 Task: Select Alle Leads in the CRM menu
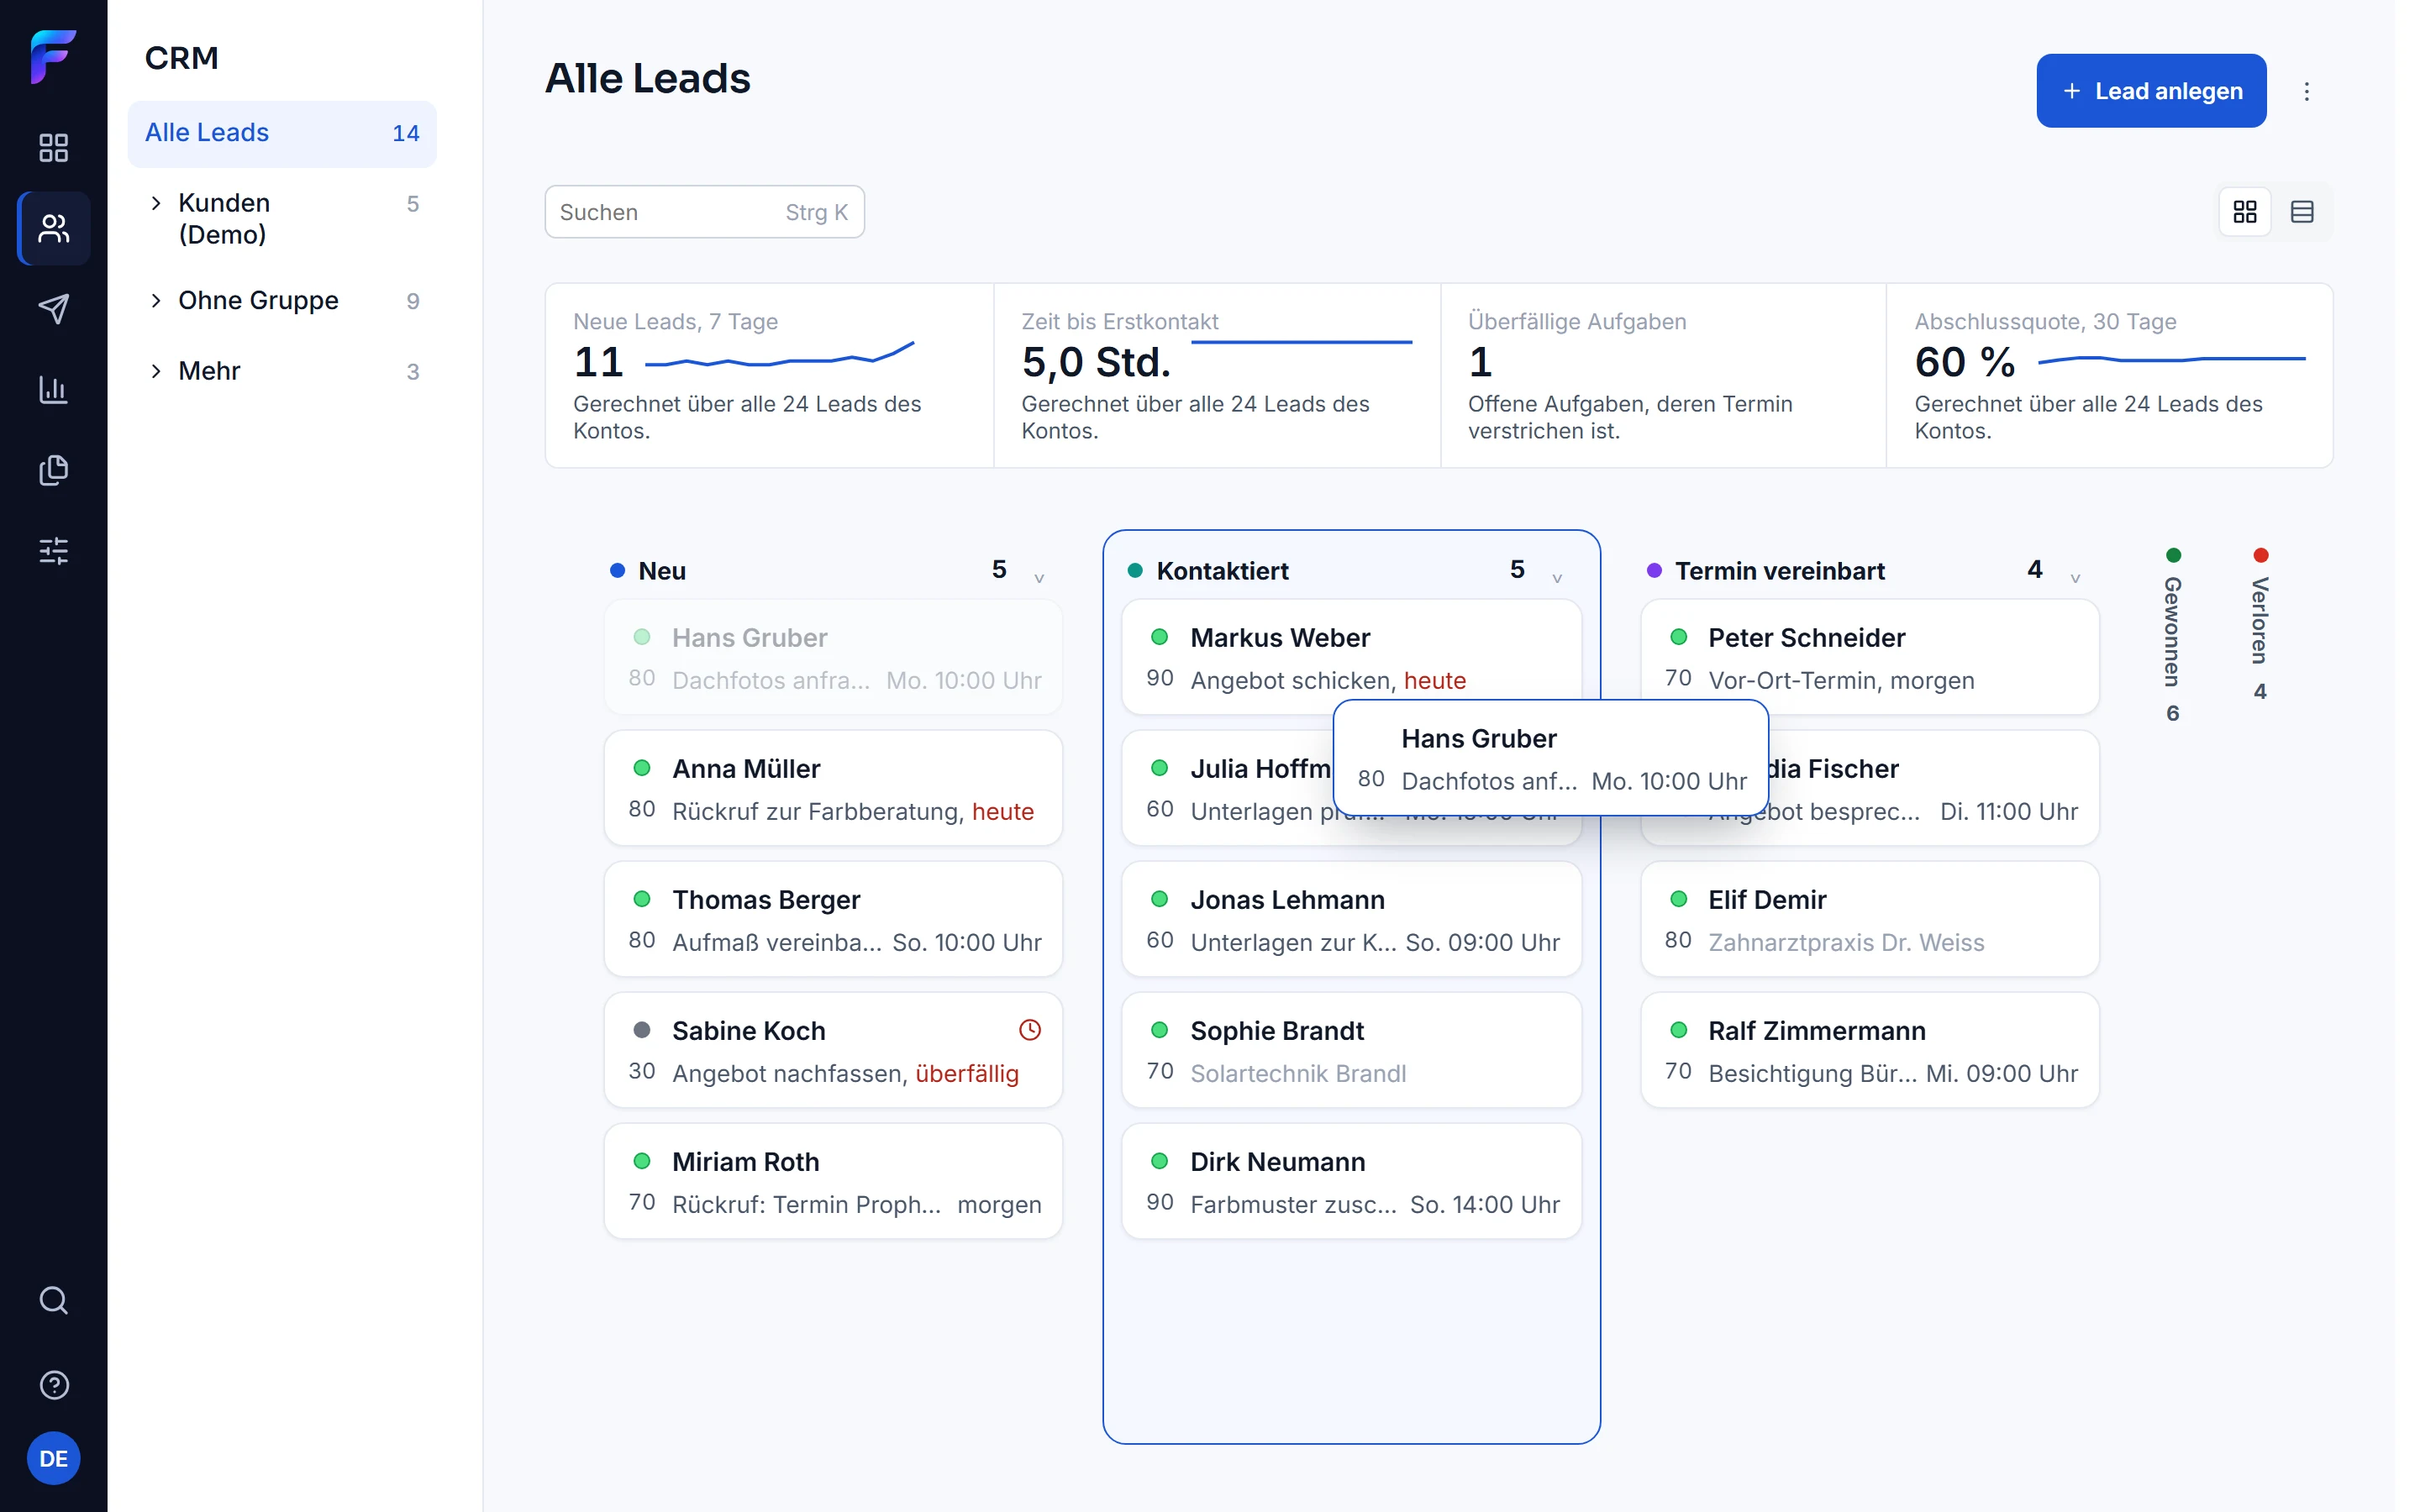[282, 133]
